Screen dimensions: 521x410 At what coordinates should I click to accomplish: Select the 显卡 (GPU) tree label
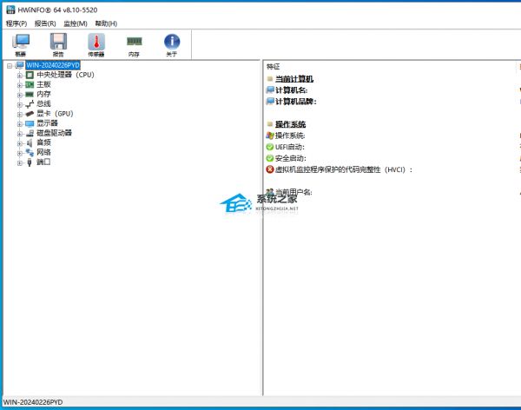coord(55,114)
